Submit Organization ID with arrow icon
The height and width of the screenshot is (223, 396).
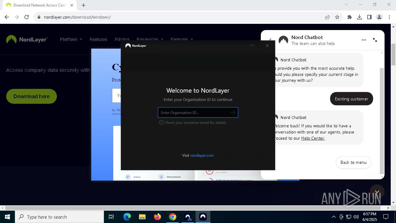click(x=233, y=112)
